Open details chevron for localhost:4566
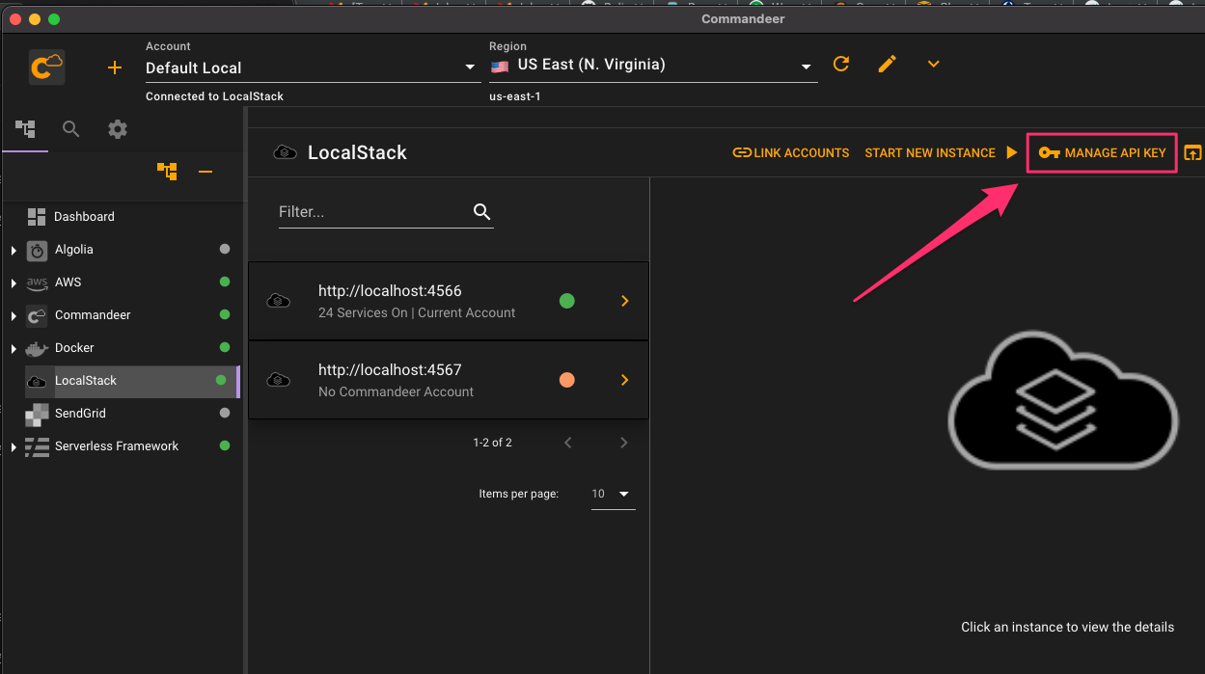The width and height of the screenshot is (1205, 674). click(x=624, y=301)
